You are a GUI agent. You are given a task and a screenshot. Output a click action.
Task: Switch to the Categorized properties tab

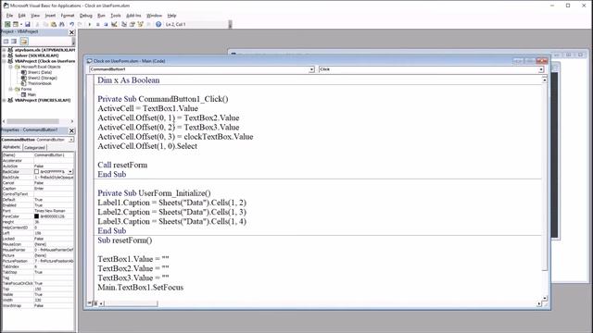point(35,148)
